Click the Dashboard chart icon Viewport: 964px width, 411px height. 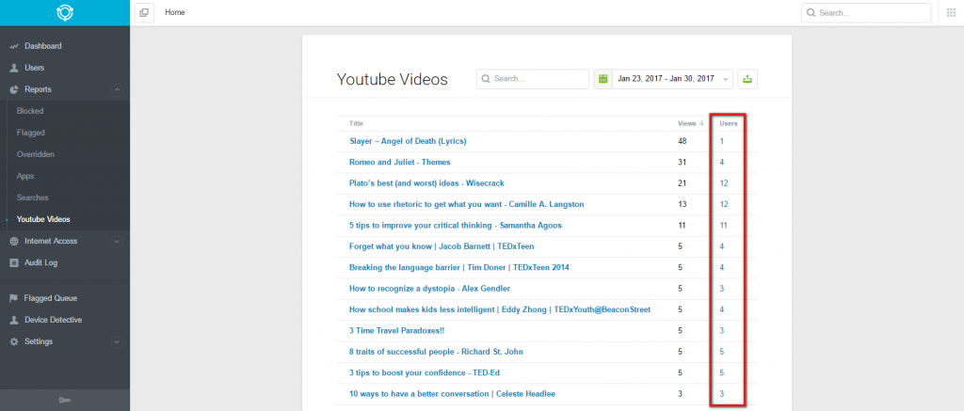(x=13, y=46)
